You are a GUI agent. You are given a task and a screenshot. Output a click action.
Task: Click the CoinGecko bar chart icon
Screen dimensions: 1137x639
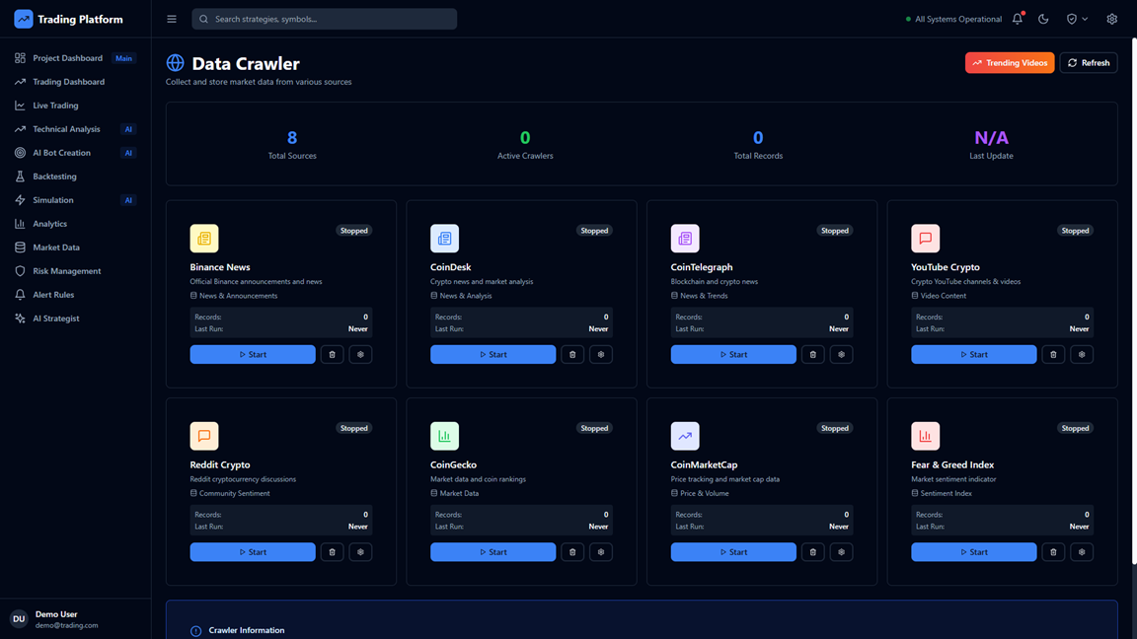pos(444,436)
